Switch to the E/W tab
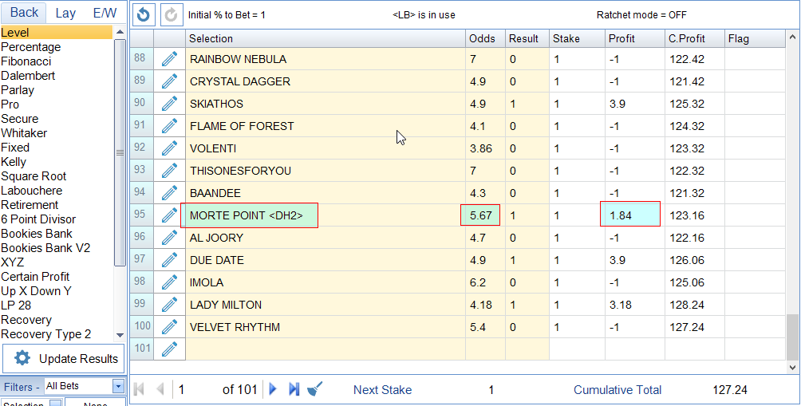The width and height of the screenshot is (801, 406). point(105,13)
